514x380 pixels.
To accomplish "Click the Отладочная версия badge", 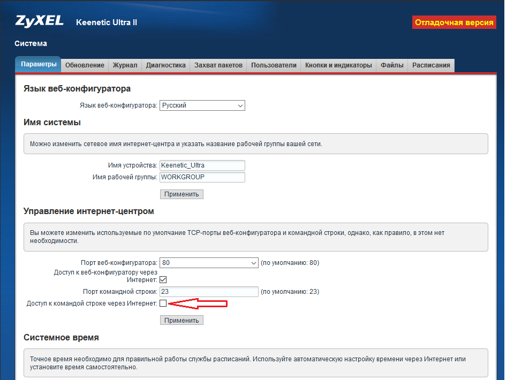I will point(454,22).
